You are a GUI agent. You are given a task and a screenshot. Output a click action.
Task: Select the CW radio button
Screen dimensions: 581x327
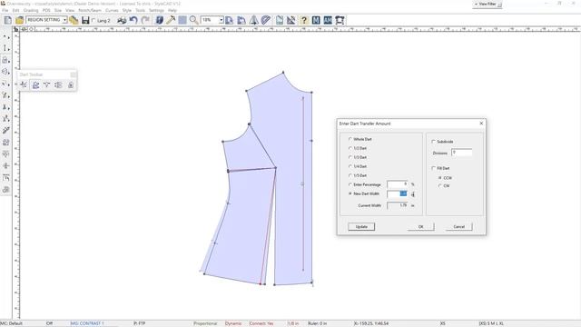click(x=440, y=186)
